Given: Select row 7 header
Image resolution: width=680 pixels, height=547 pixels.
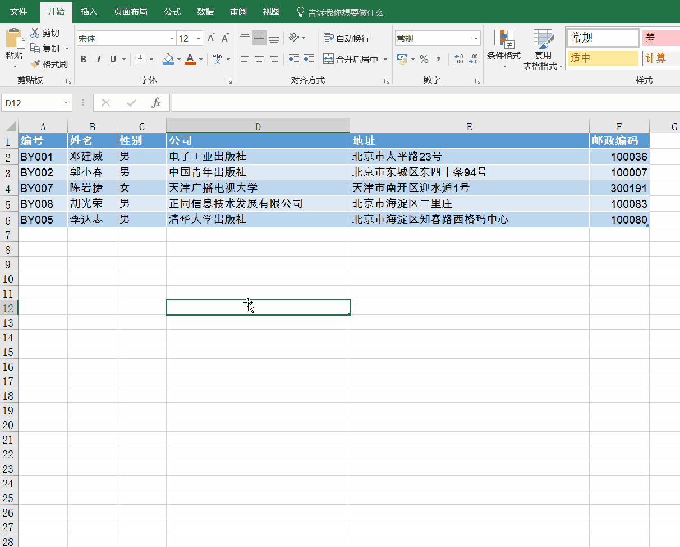Looking at the screenshot, I should (x=8, y=235).
